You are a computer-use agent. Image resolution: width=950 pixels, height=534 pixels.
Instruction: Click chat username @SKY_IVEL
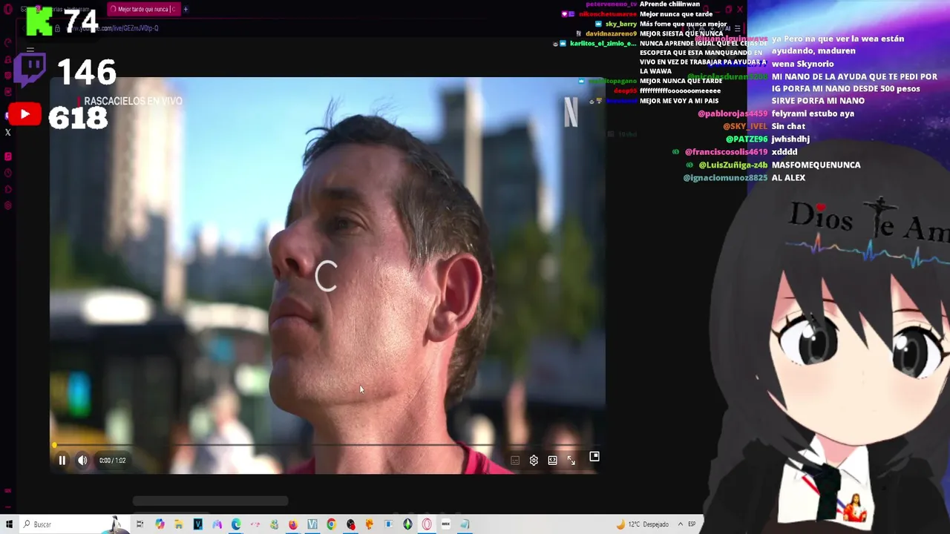745,126
